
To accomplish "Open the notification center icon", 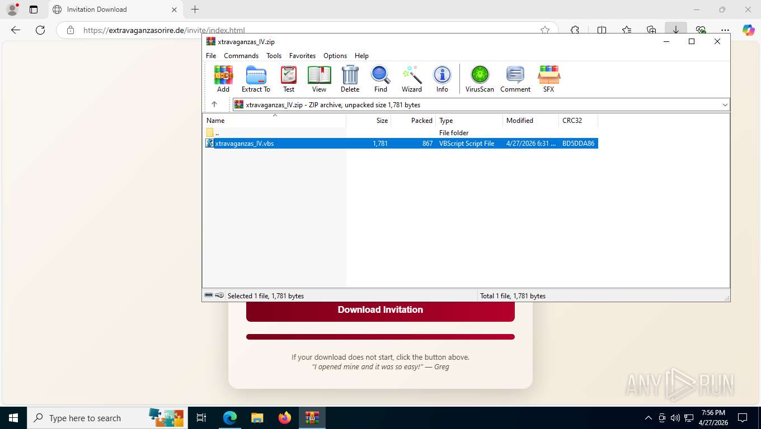I will coord(743,418).
